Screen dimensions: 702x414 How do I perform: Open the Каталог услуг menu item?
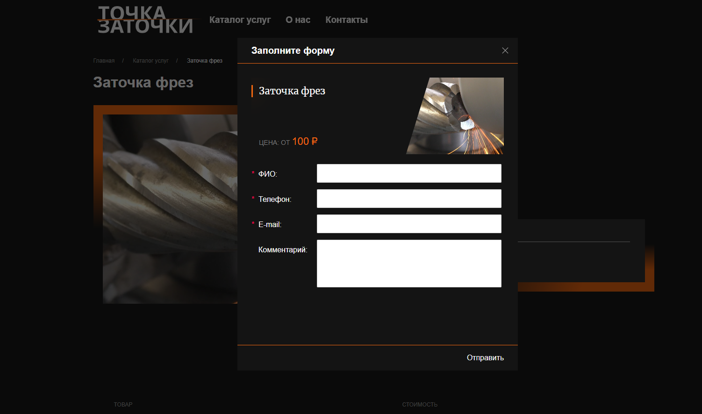[x=240, y=20]
